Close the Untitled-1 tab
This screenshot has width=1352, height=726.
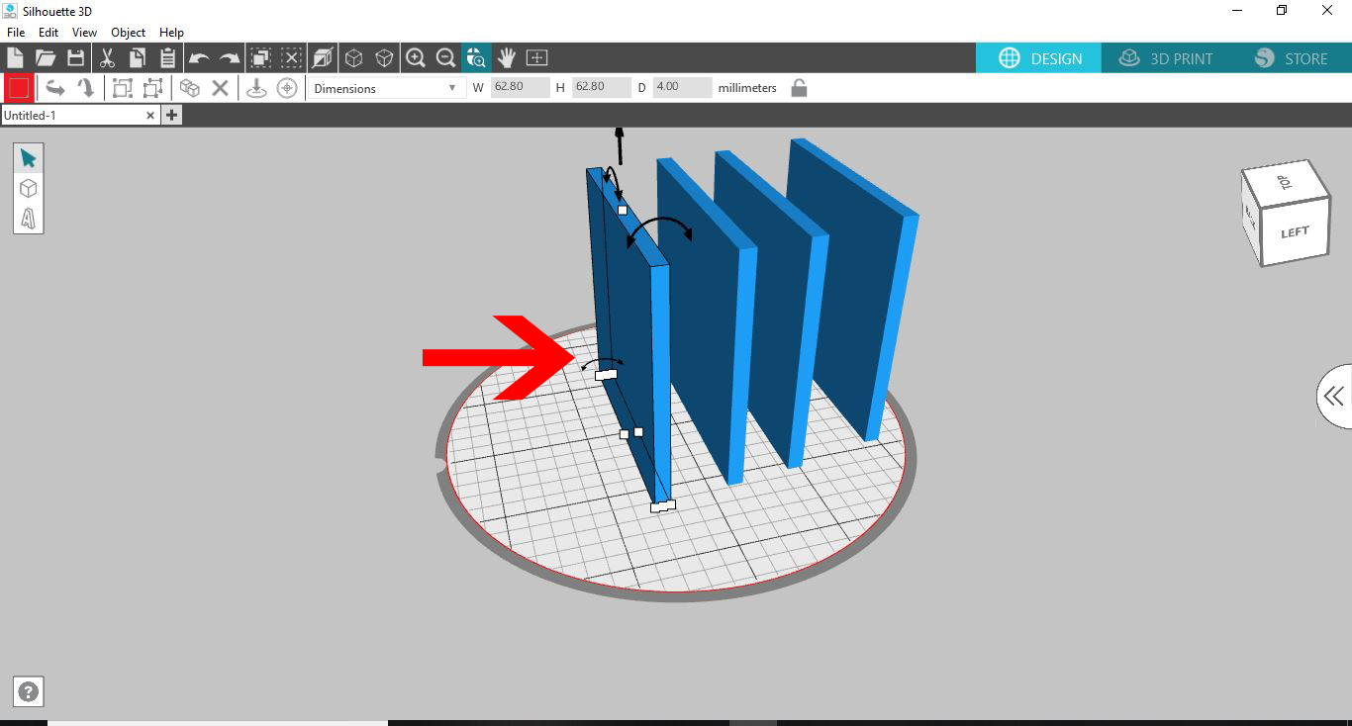pyautogui.click(x=150, y=116)
